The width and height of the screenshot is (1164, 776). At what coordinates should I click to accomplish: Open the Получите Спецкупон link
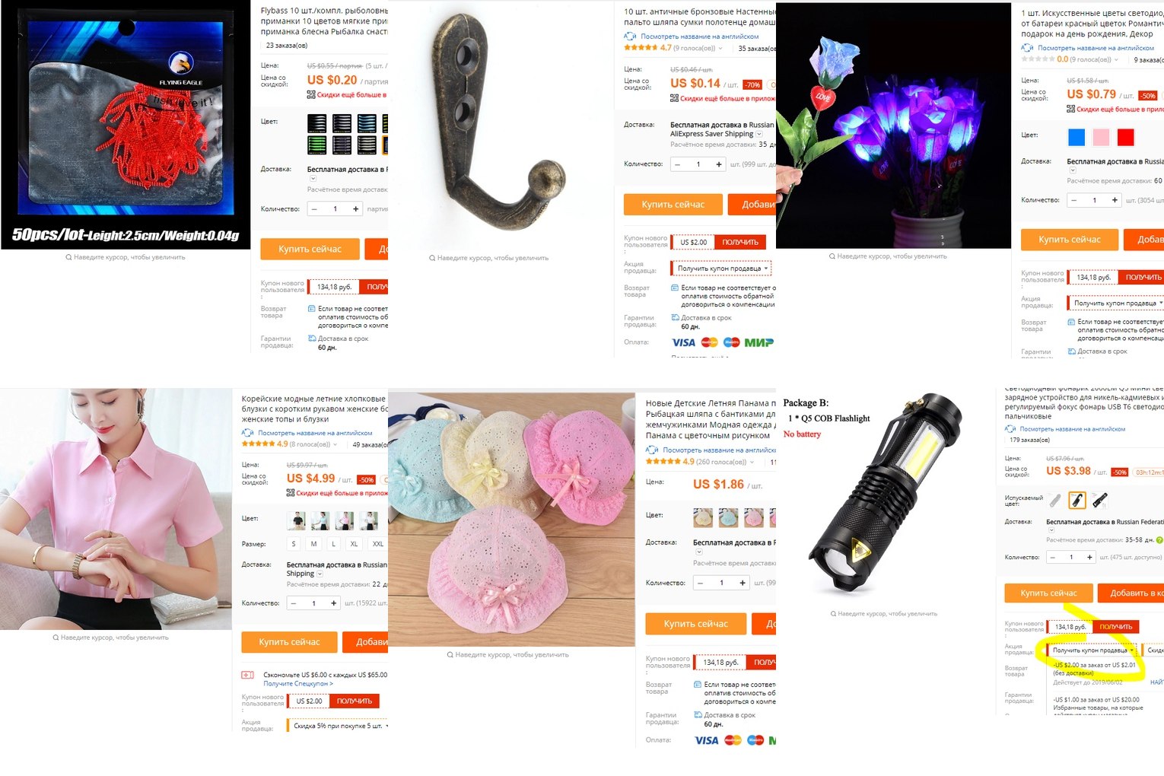pyautogui.click(x=298, y=684)
